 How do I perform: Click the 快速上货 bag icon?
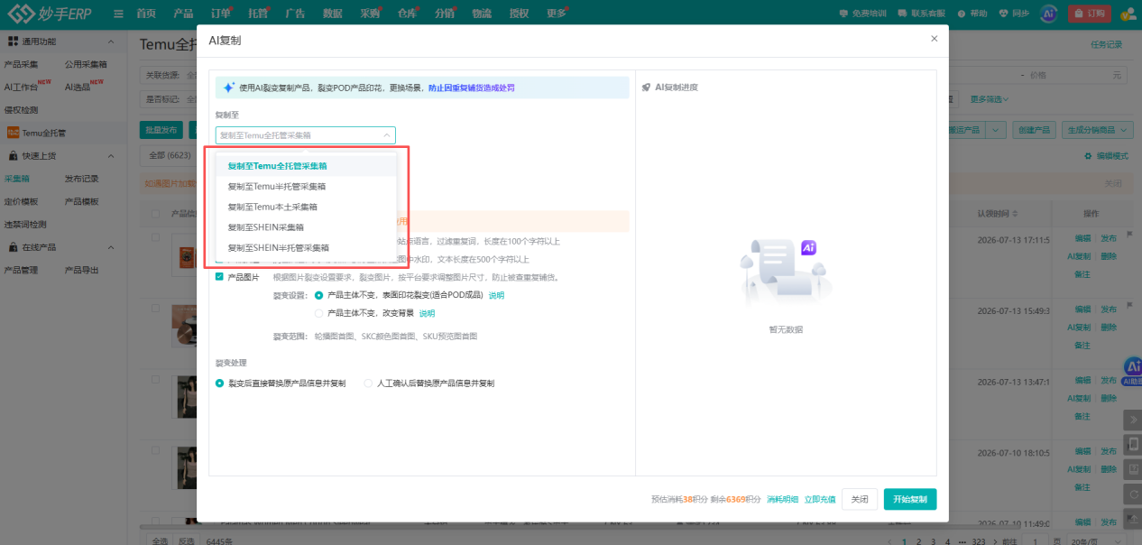[x=14, y=155]
